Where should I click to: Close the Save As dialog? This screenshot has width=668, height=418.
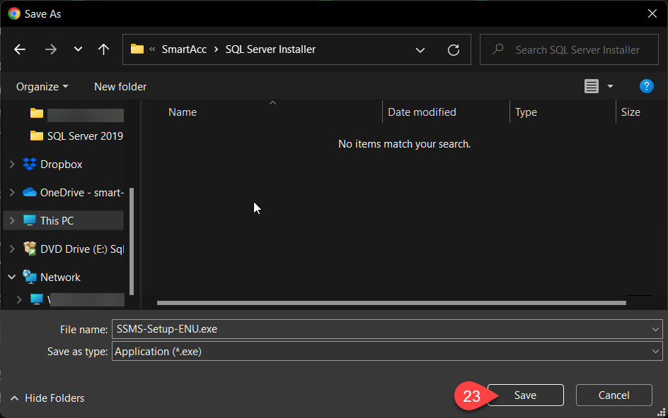652,13
